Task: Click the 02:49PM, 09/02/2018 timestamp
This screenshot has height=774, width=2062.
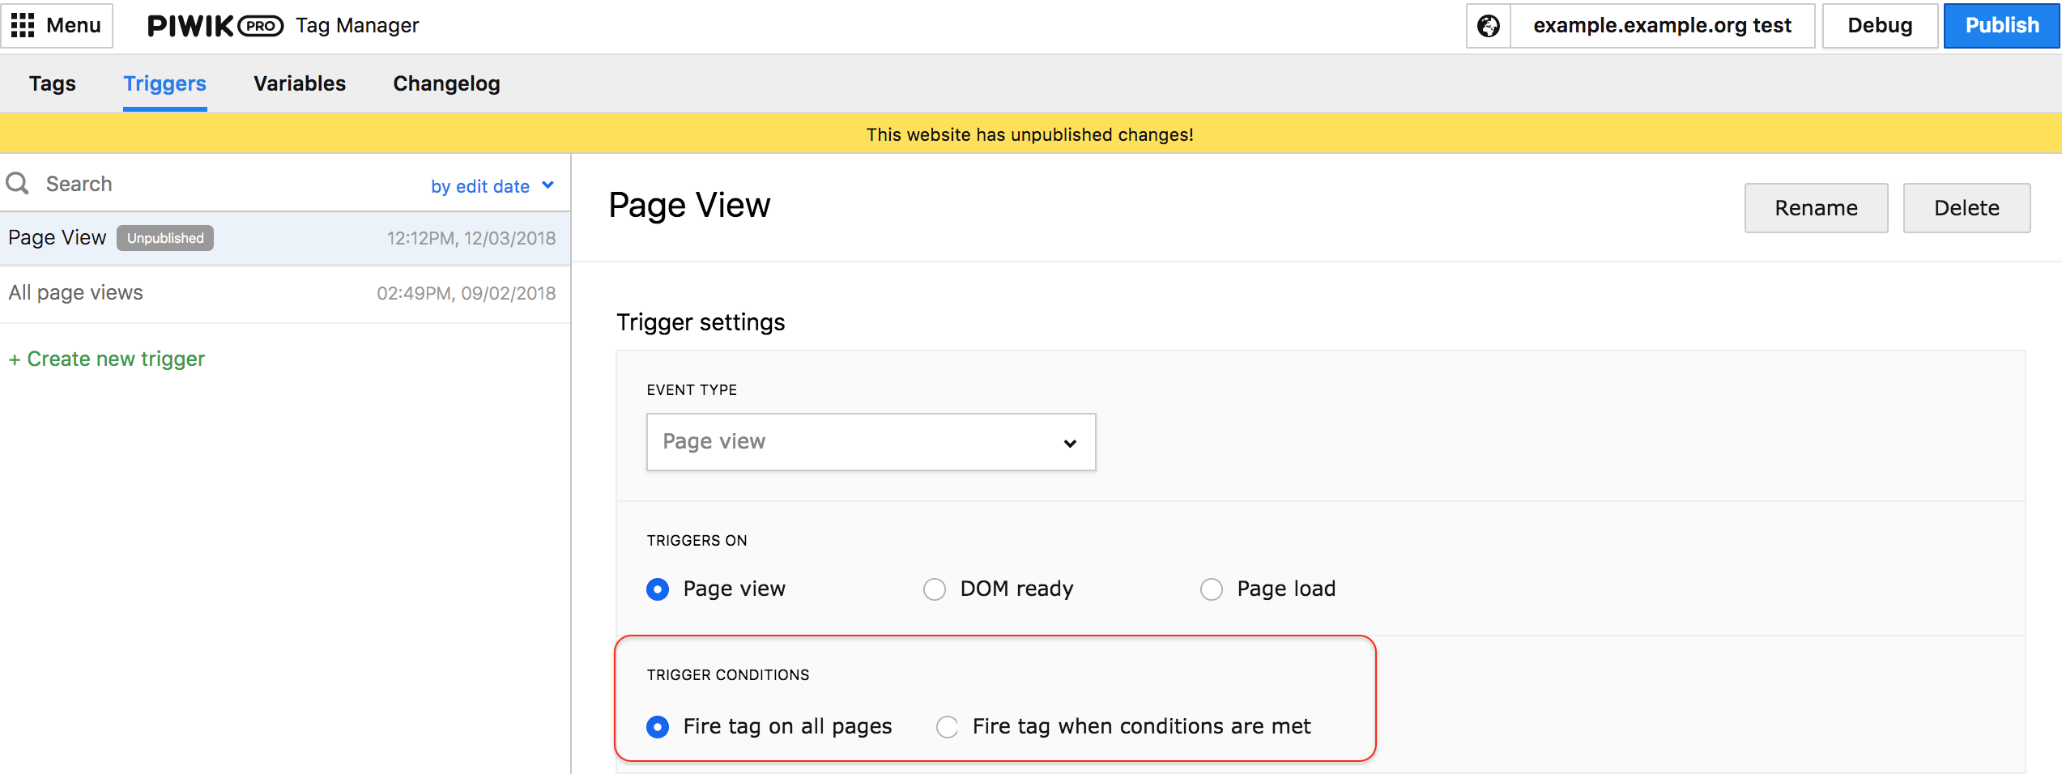Action: coord(467,293)
